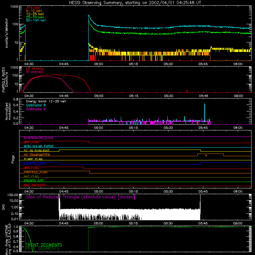Screen dimensions: 255x255
Task: Select the FRONTS_OFF flag label
Action: [34, 181]
